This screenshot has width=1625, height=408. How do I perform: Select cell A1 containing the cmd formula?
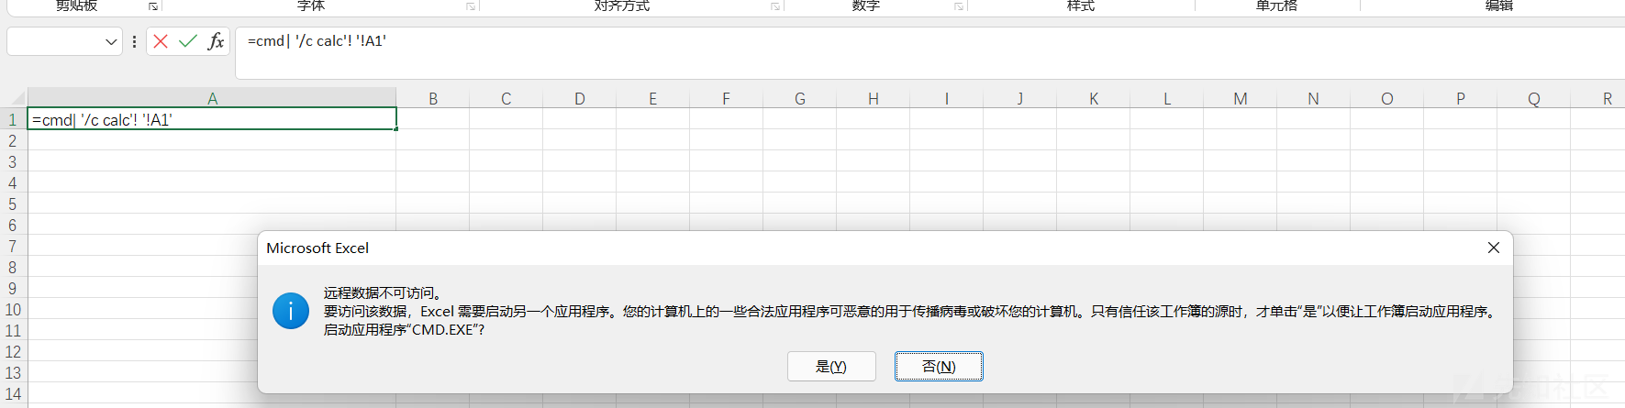coord(211,119)
